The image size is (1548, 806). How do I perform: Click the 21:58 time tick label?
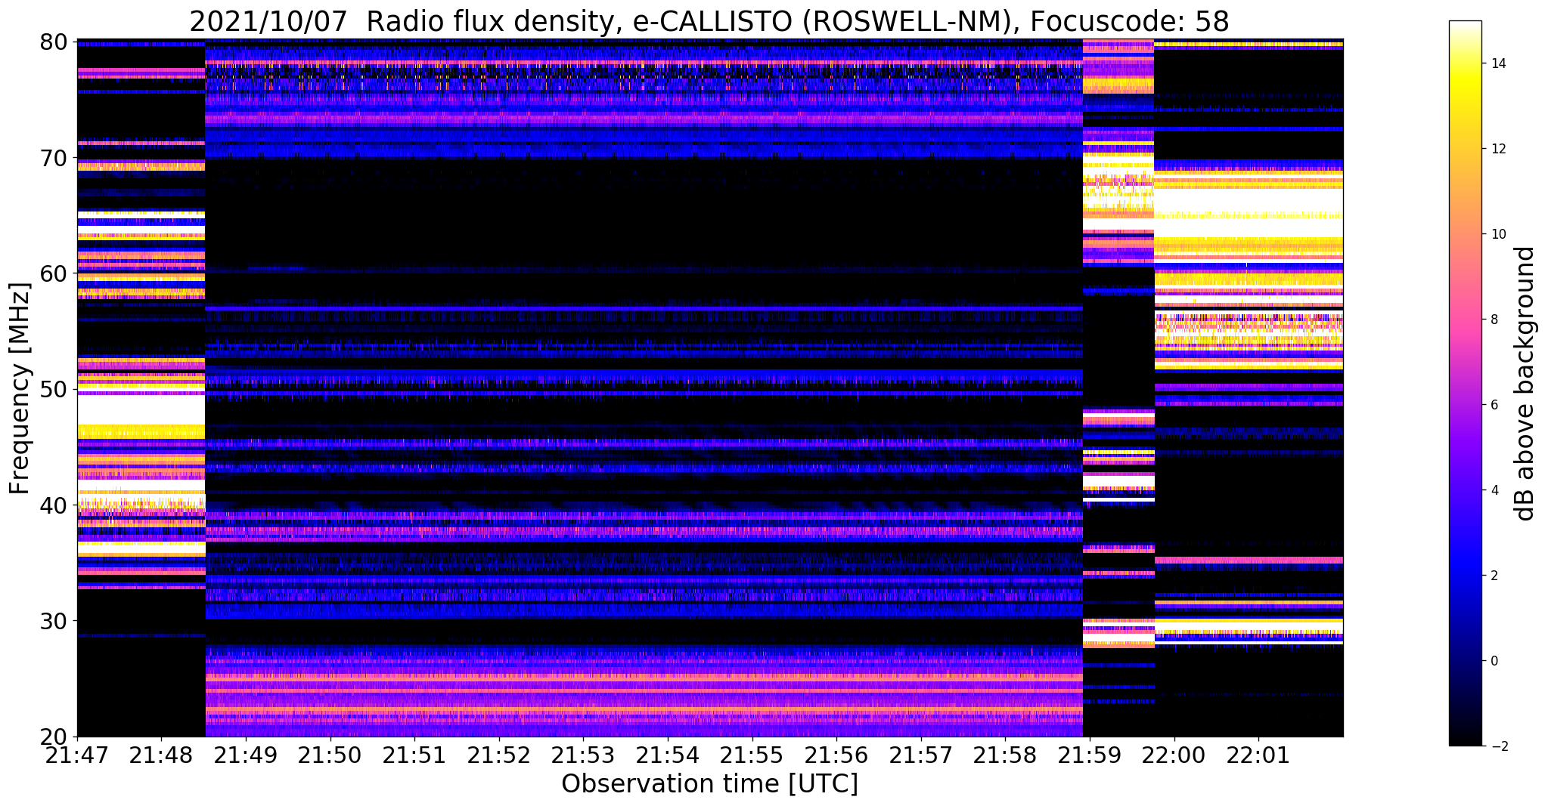tap(1005, 755)
